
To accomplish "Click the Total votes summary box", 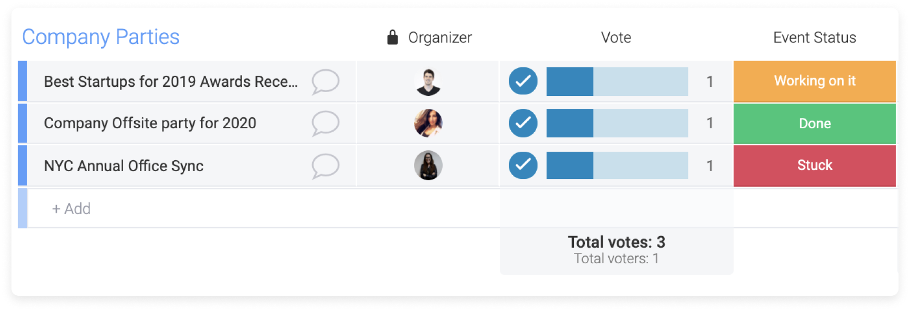I will 616,250.
